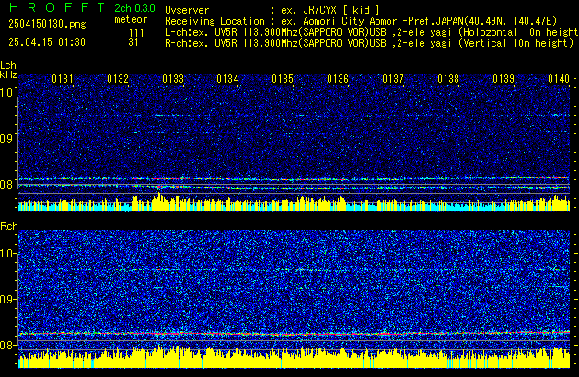This screenshot has width=579, height=377.
Task: Select the 0132 time marker
Action: click(118, 79)
